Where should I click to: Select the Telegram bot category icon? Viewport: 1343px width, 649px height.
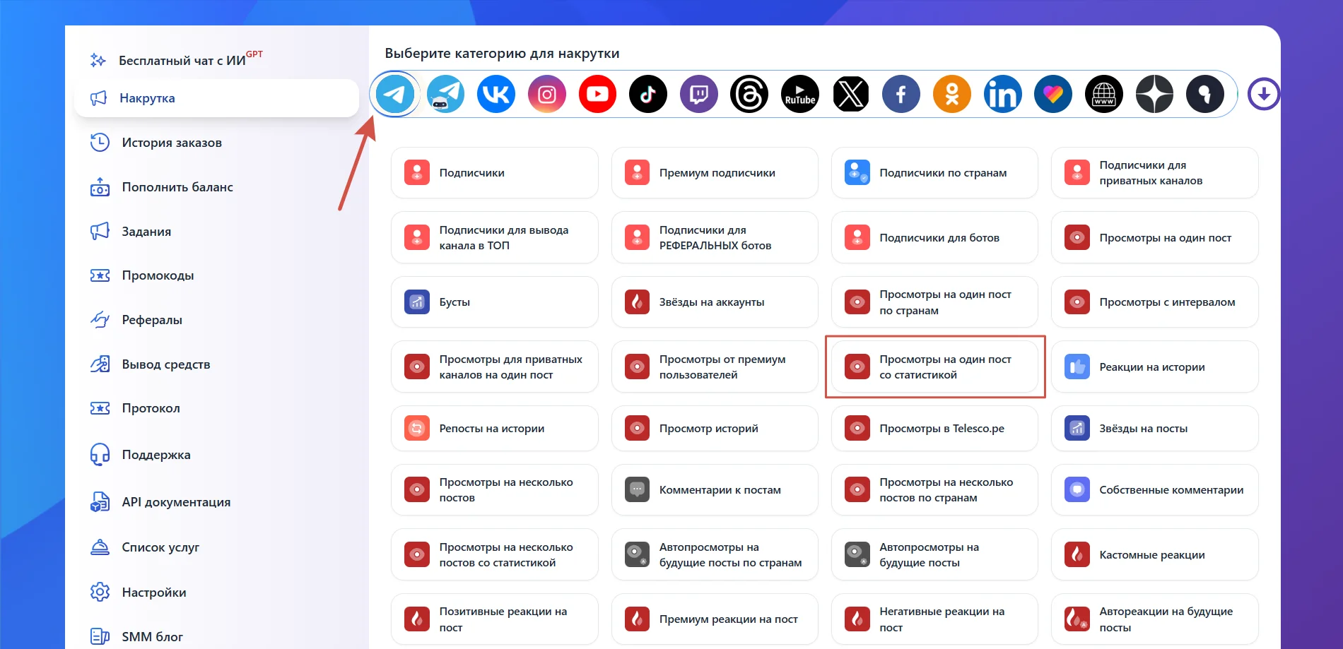445,94
